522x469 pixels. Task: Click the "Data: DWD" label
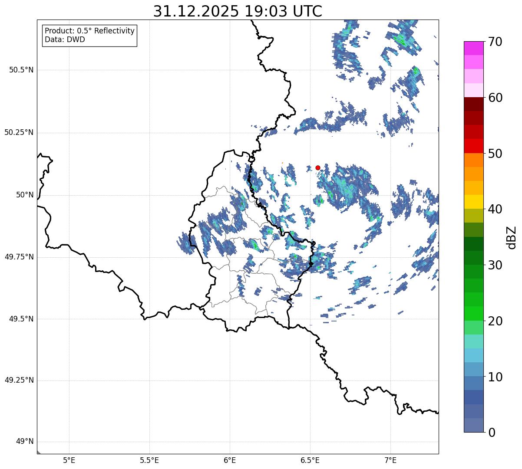[65, 39]
